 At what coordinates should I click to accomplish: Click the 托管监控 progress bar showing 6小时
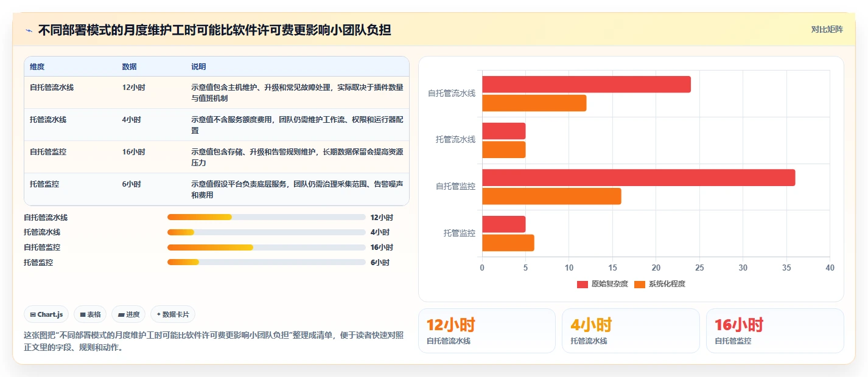click(267, 263)
